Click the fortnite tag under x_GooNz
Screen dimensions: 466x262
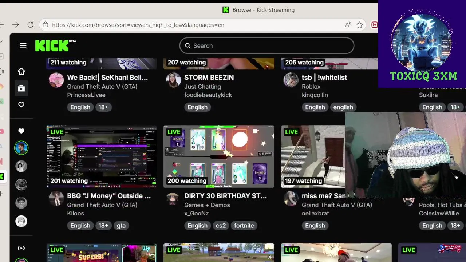pyautogui.click(x=244, y=226)
